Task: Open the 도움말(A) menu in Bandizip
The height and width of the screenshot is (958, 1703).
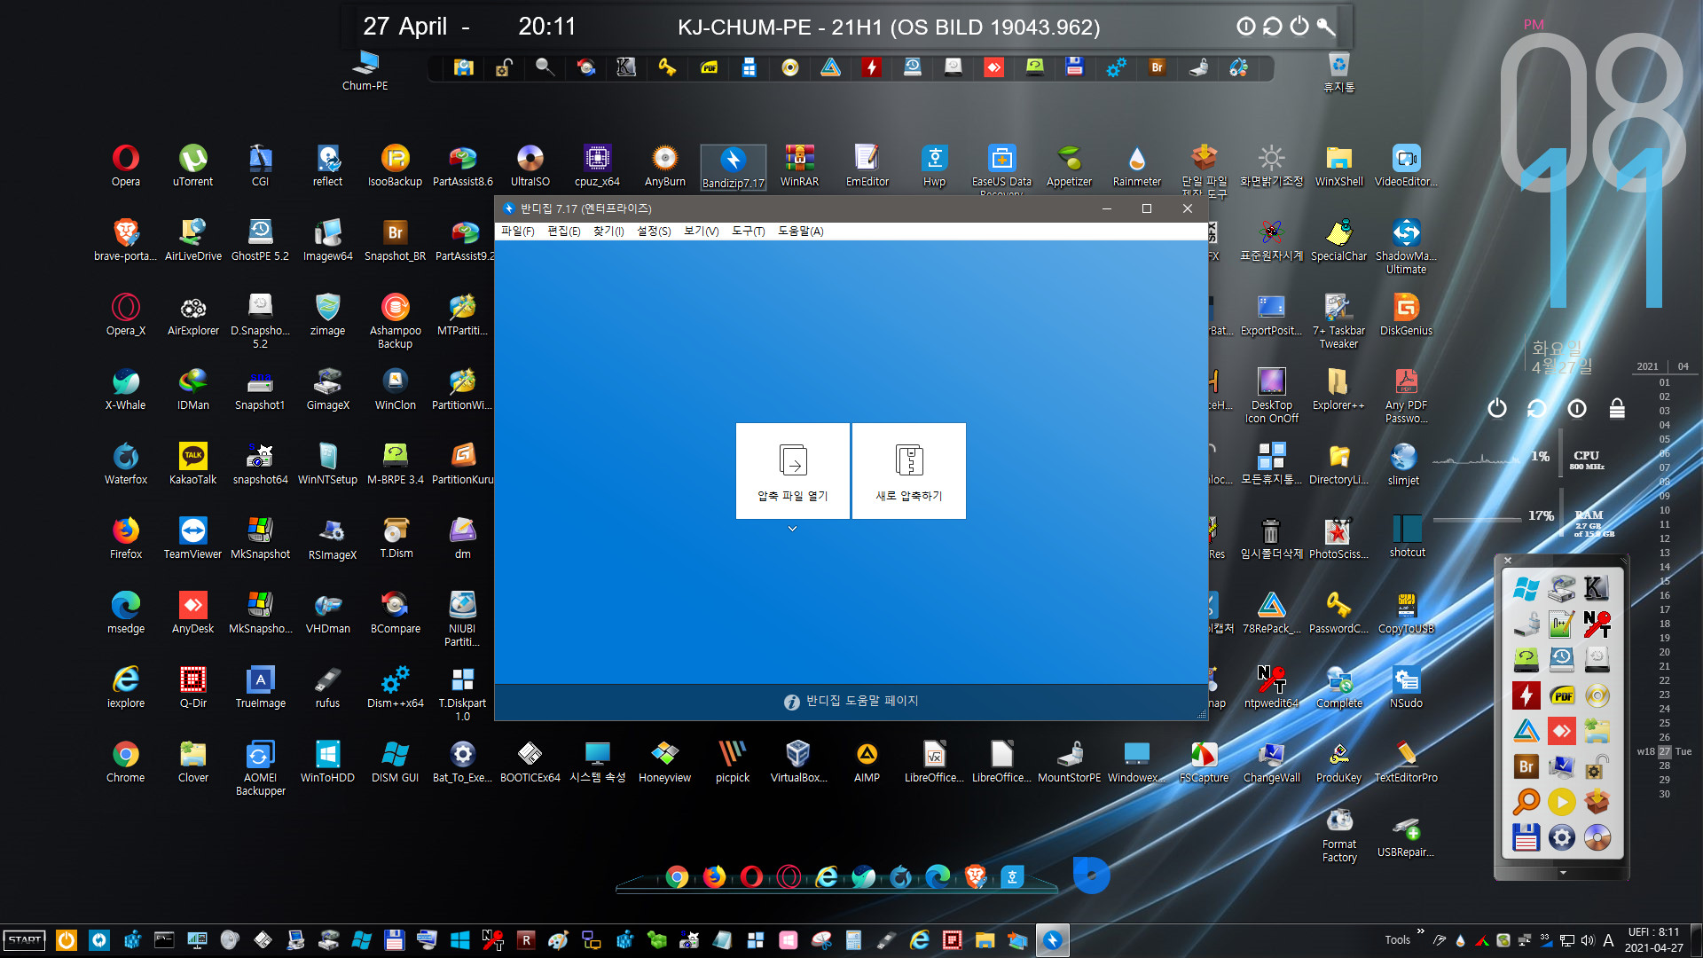Action: click(x=800, y=231)
